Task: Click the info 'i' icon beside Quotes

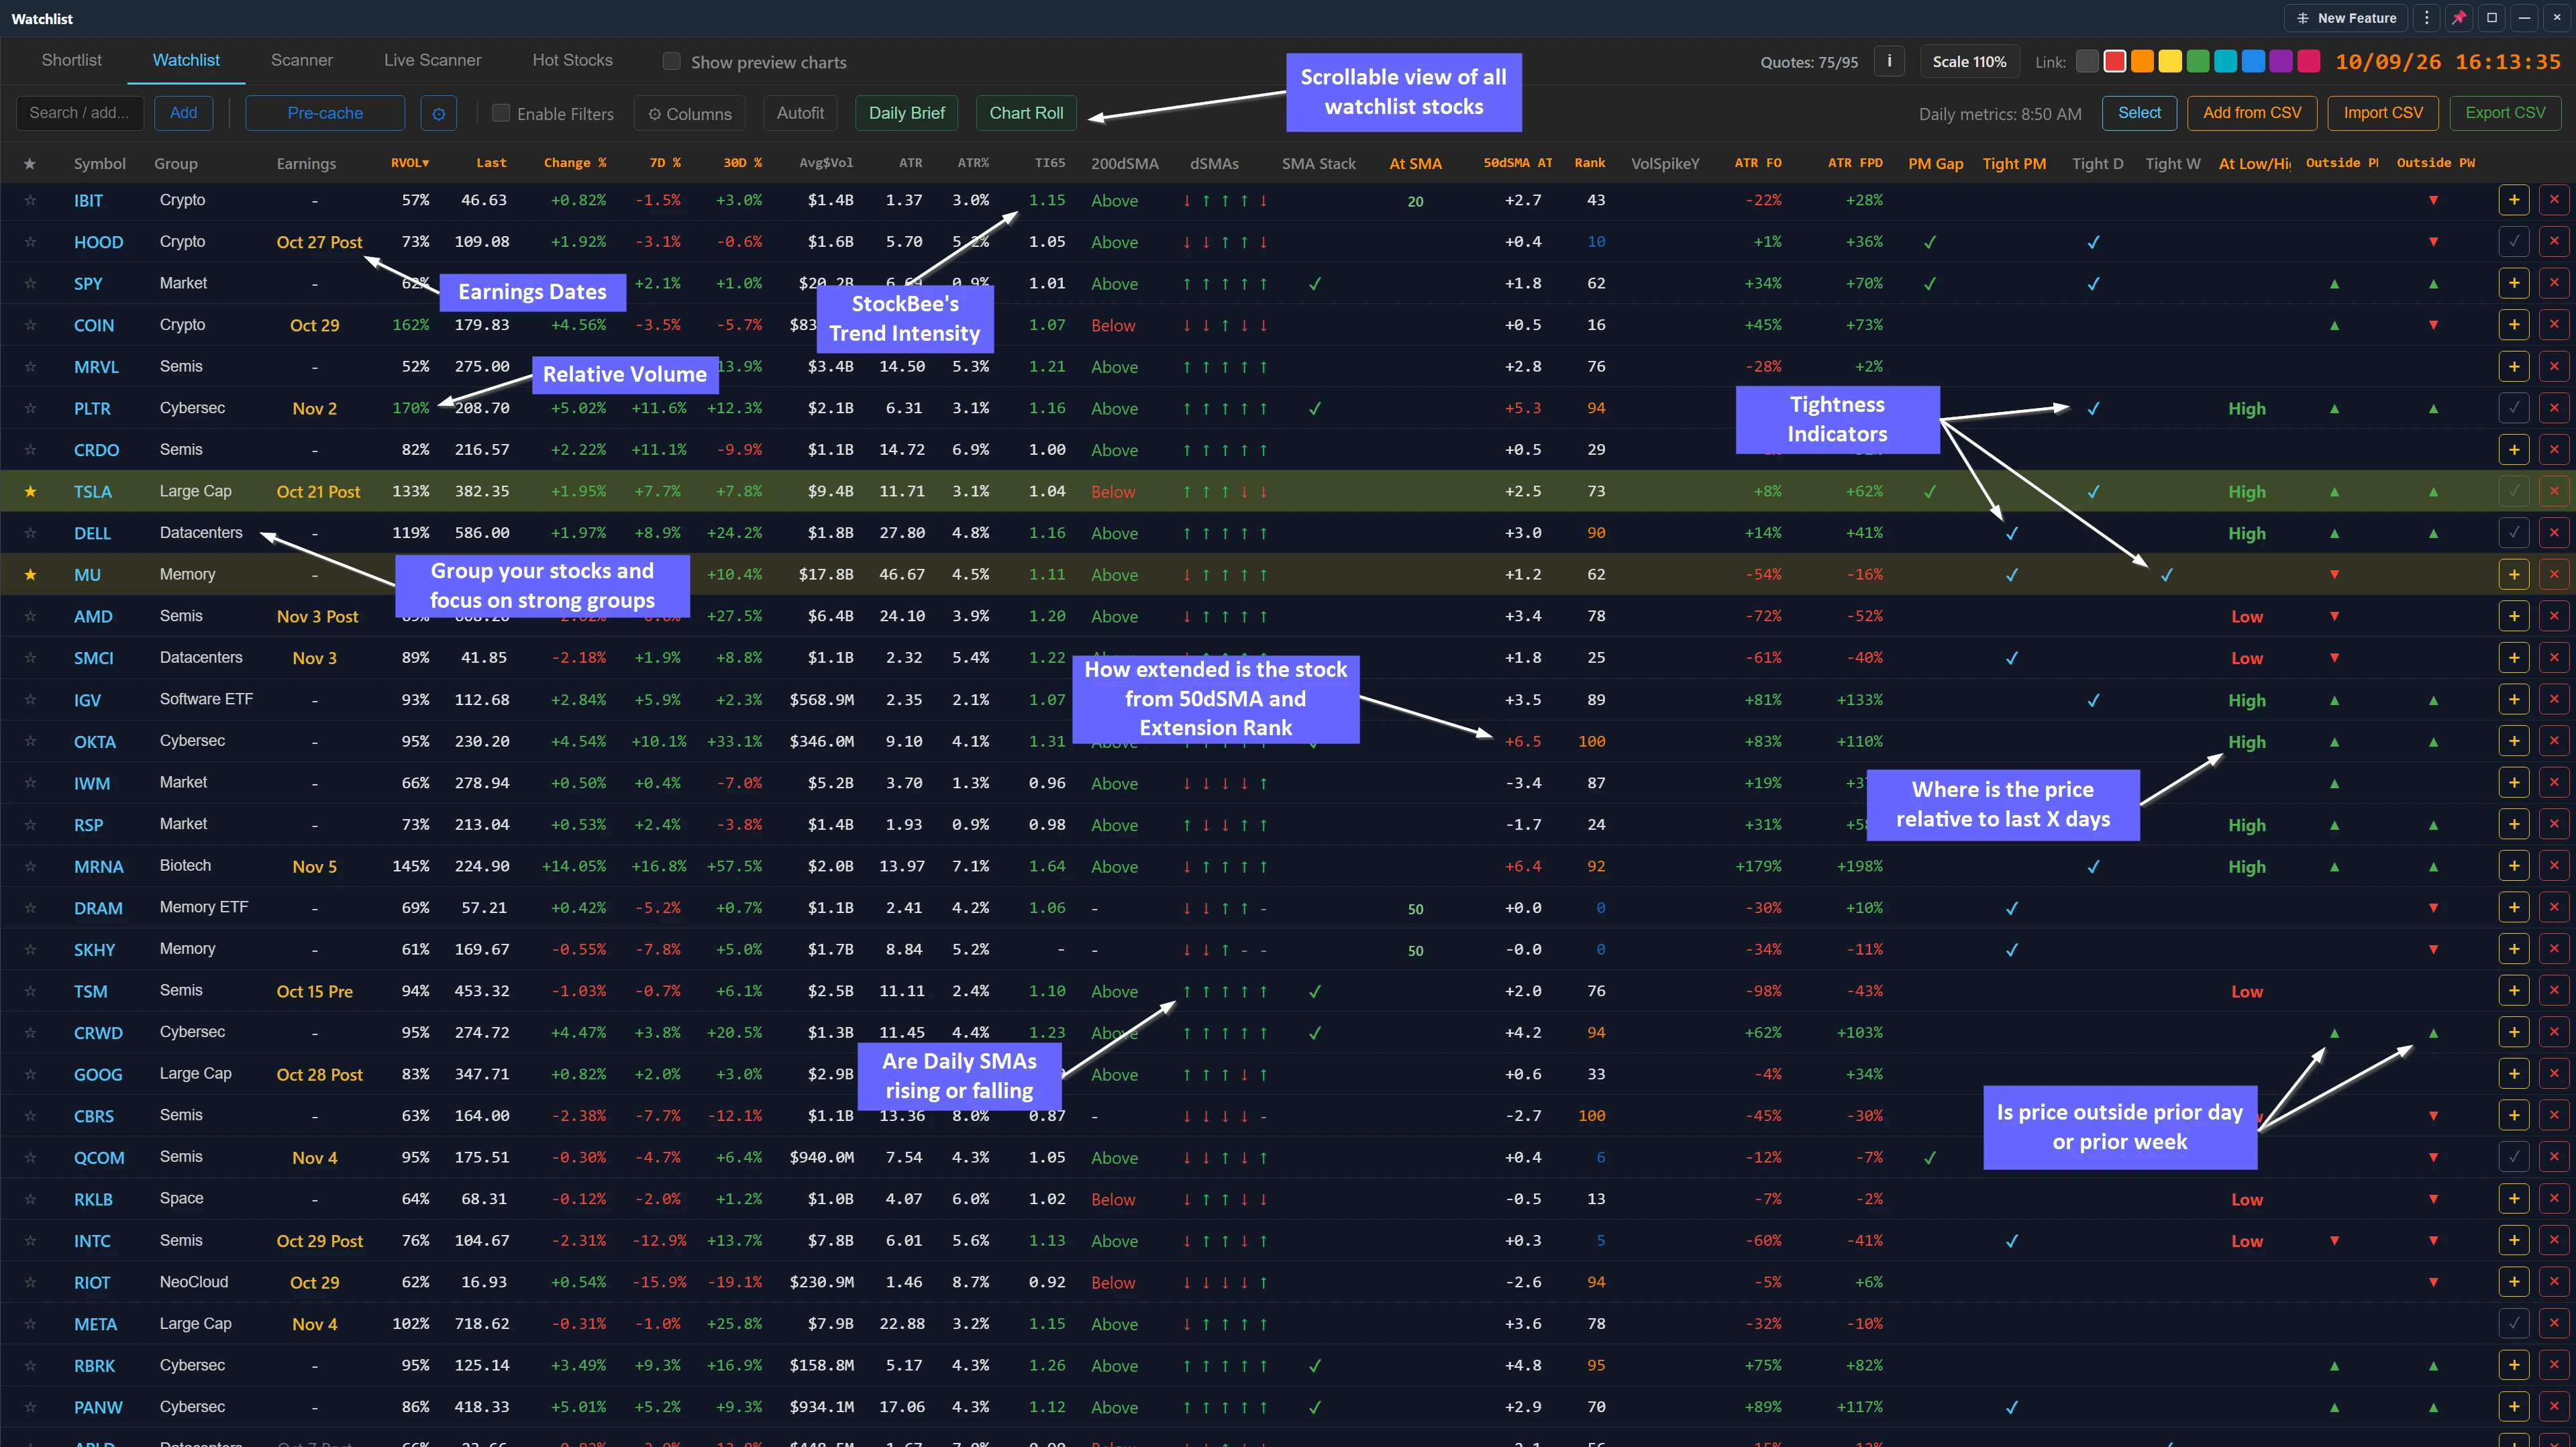Action: click(1889, 61)
